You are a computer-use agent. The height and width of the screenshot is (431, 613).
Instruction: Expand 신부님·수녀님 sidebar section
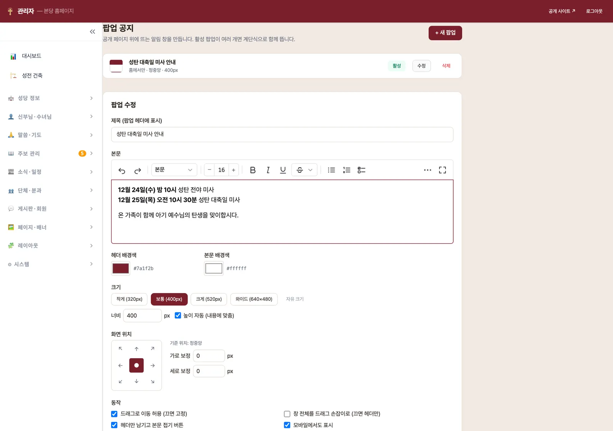click(51, 116)
